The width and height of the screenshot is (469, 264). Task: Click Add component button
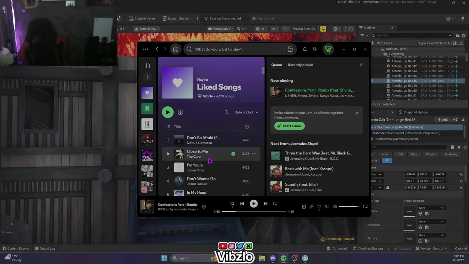[443, 120]
